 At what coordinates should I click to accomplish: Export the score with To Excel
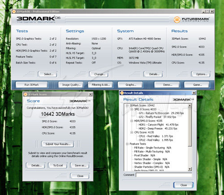pos(58,165)
